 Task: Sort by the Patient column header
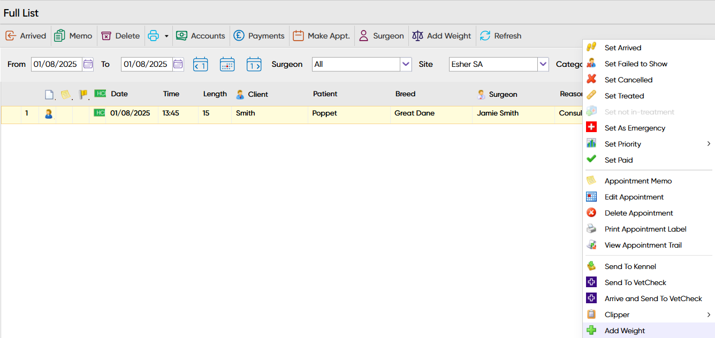click(x=325, y=94)
